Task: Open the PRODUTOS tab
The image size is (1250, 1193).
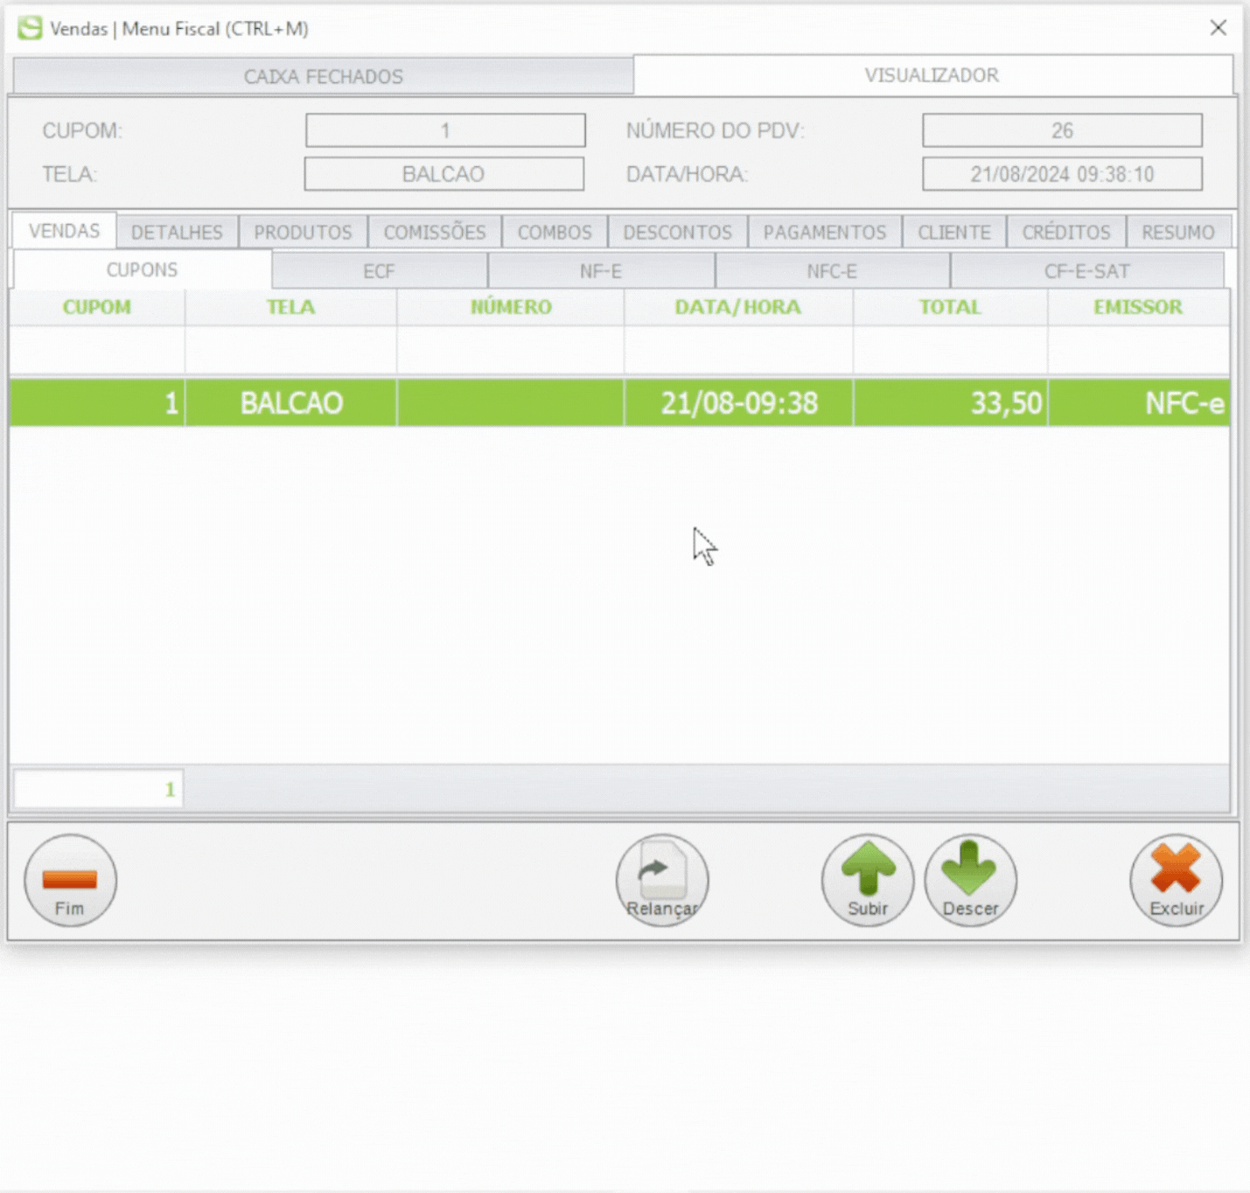Action: 303,232
